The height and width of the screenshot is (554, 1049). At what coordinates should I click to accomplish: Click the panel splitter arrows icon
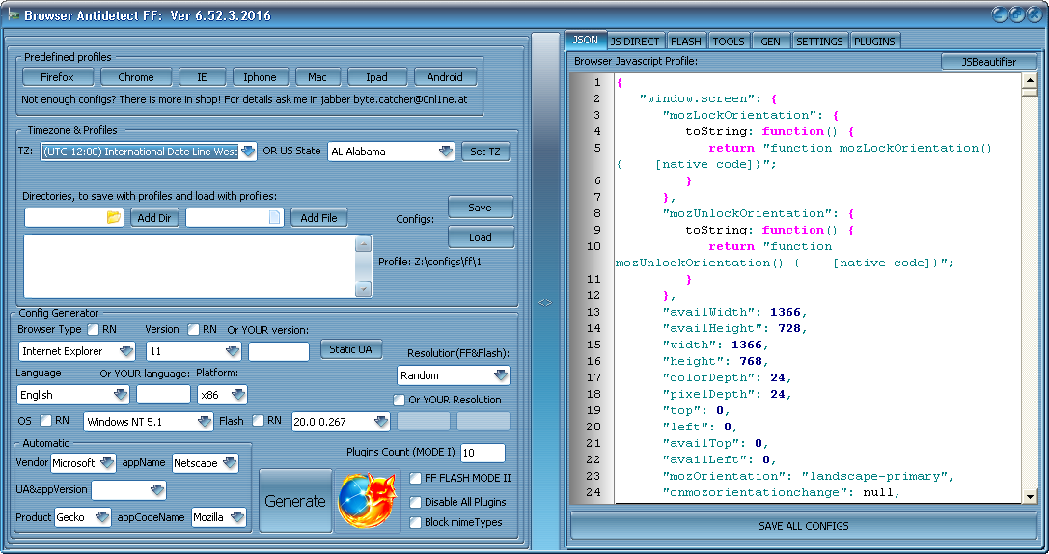click(x=545, y=302)
